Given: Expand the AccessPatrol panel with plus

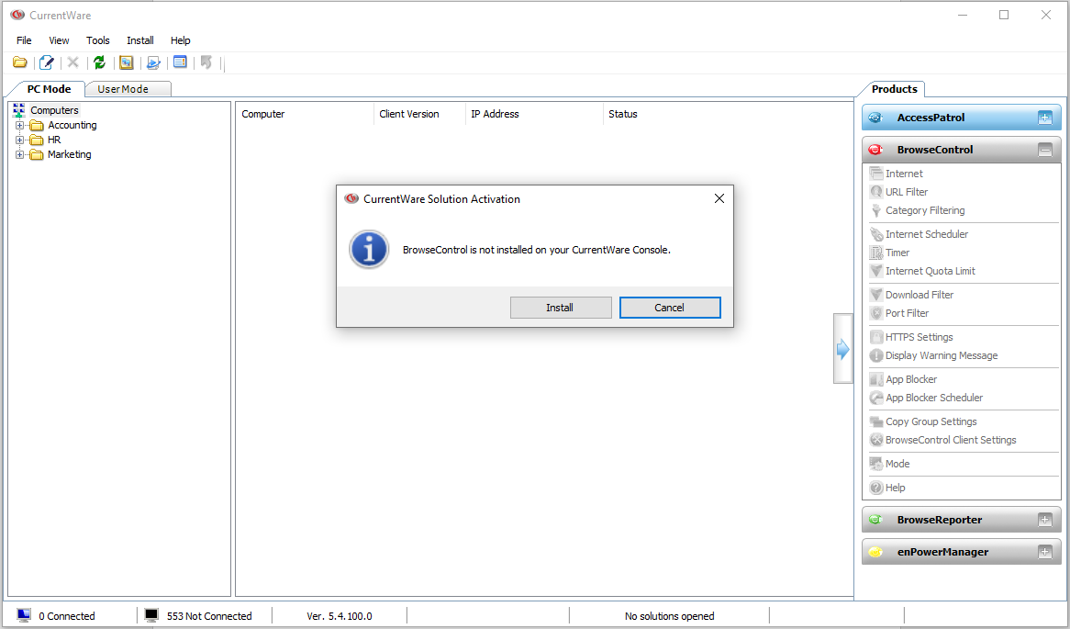Looking at the screenshot, I should (1044, 118).
